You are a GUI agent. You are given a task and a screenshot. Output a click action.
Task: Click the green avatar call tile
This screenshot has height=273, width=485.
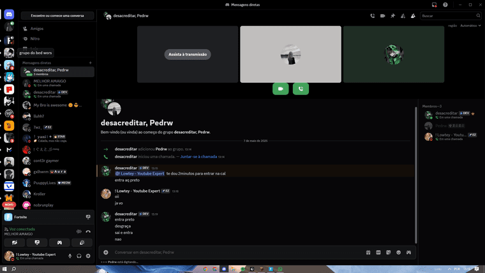coord(394,54)
